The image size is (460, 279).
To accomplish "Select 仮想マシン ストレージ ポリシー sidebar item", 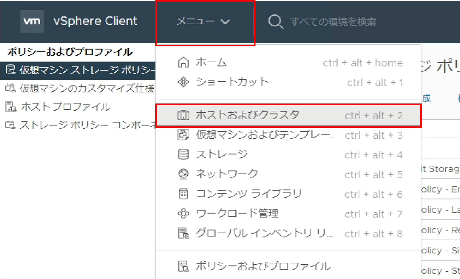I will tap(78, 70).
